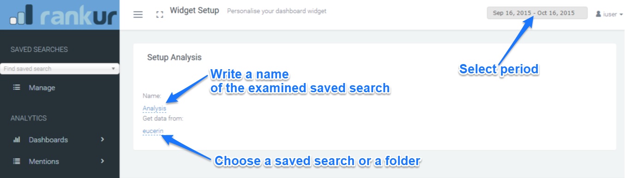Select the eucerin data source link
The image size is (625, 178).
[x=153, y=131]
